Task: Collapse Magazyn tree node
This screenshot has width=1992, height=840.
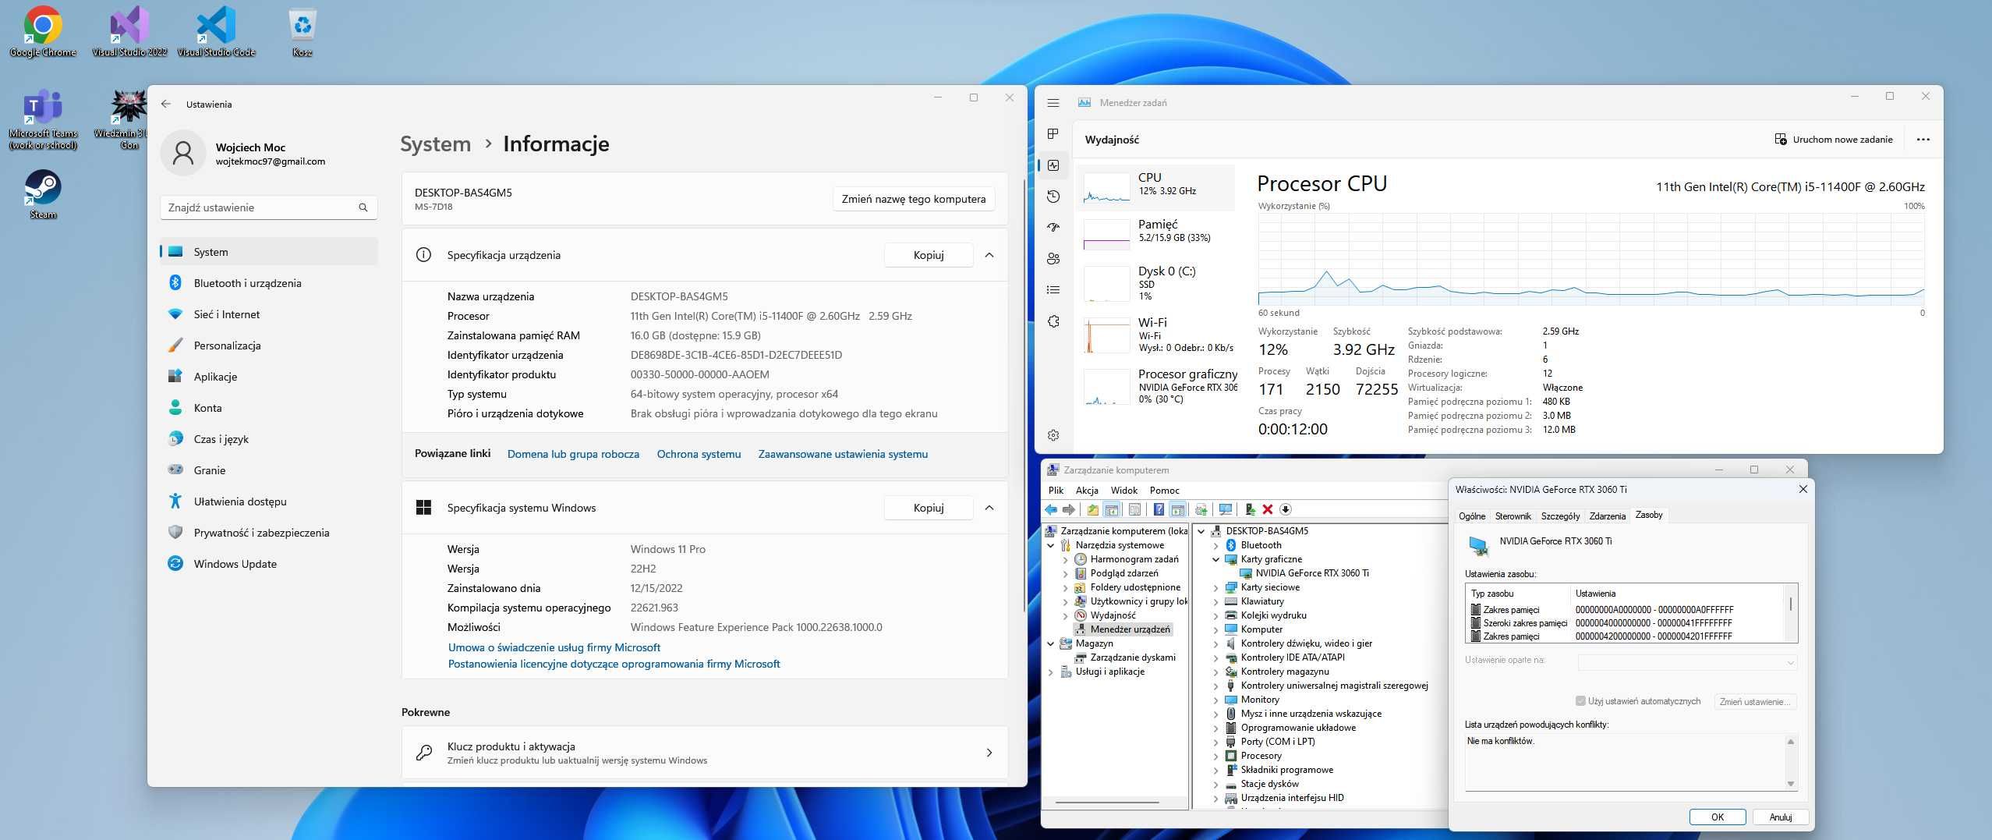Action: [1050, 643]
